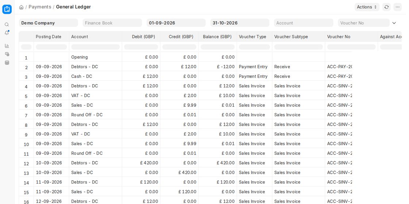Image resolution: width=409 pixels, height=204 pixels.
Task: Select Debtors - DC in row 8
Action: 95,124
